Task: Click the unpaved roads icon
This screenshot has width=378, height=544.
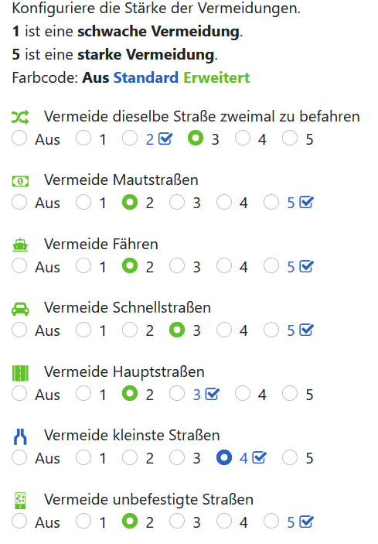Action: coord(20,501)
